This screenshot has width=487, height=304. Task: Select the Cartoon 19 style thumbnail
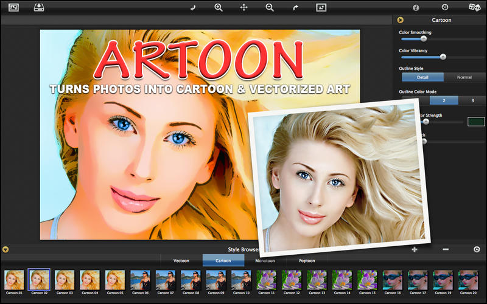pos(443,280)
